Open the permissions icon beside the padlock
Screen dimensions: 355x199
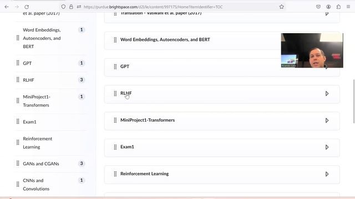(79, 7)
